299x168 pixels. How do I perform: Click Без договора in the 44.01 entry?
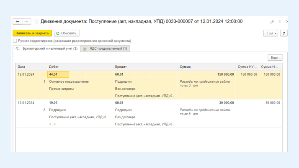[125, 89]
